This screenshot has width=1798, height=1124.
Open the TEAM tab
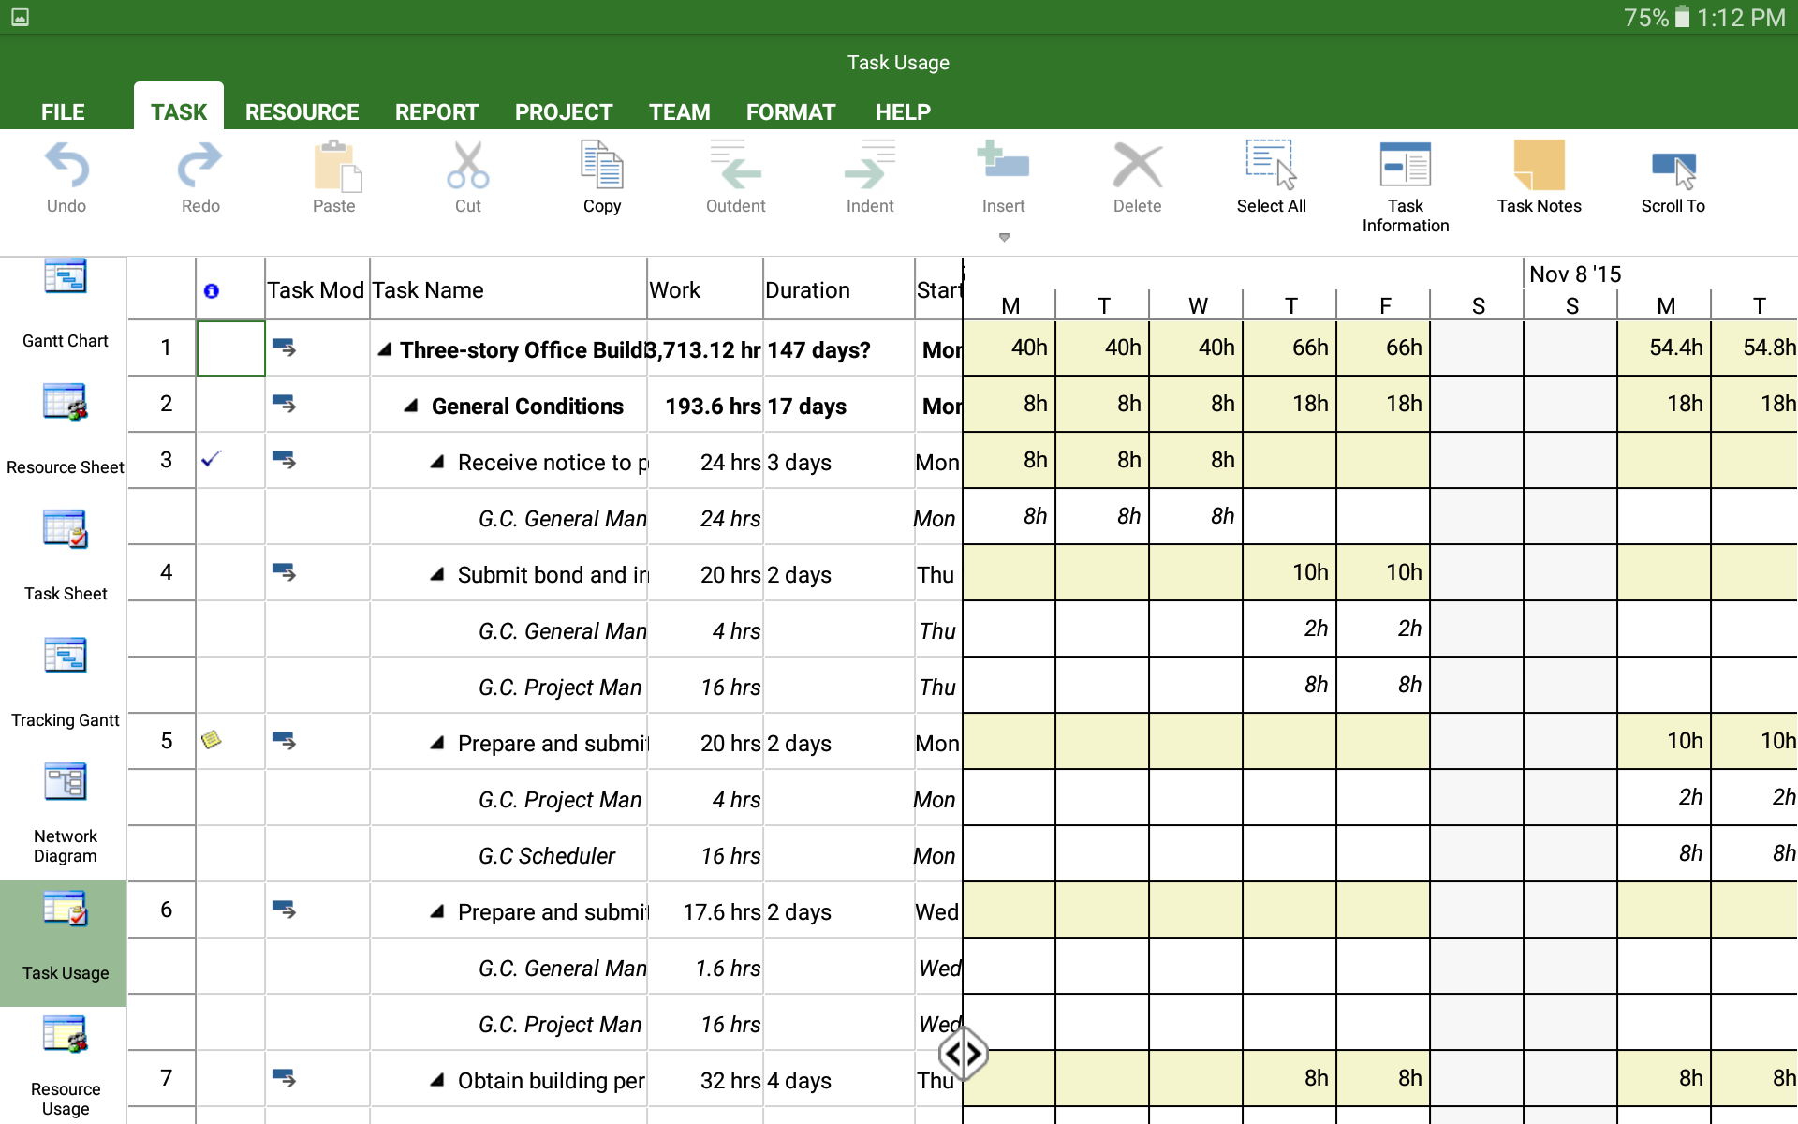[x=680, y=112]
